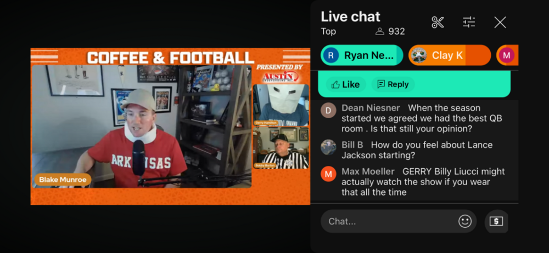Open Clay K Super Chat chip
The image size is (549, 253).
pyautogui.click(x=450, y=55)
